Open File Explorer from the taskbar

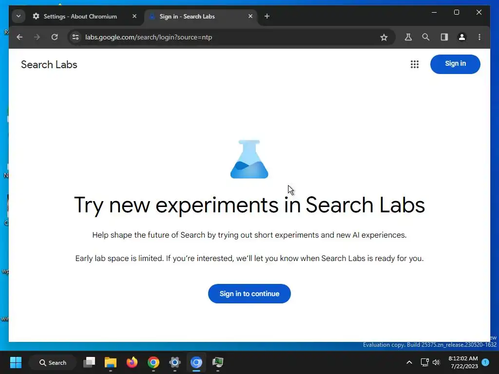click(111, 362)
